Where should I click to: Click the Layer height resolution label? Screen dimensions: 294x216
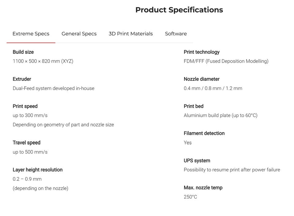point(38,170)
